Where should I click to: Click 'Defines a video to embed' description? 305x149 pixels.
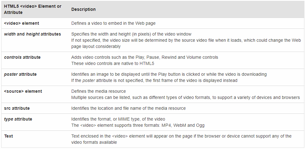tap(113, 23)
